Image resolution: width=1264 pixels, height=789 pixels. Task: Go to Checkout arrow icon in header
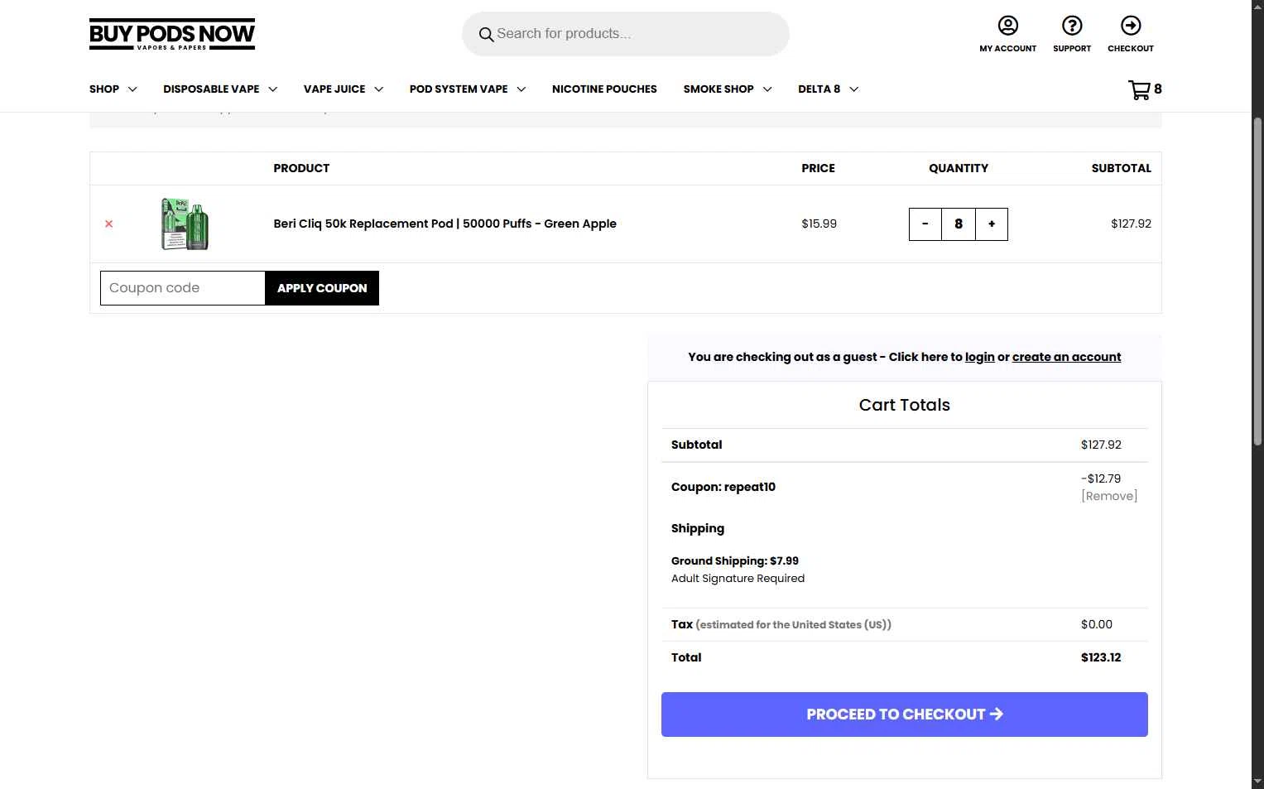click(x=1131, y=26)
